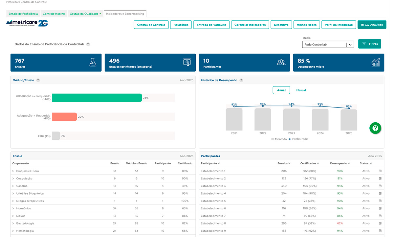
Task: Click the green help question mark button
Action: click(x=375, y=128)
